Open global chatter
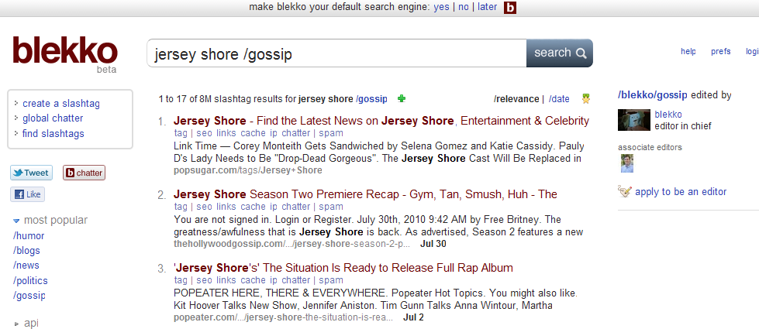The image size is (759, 329). pos(53,118)
